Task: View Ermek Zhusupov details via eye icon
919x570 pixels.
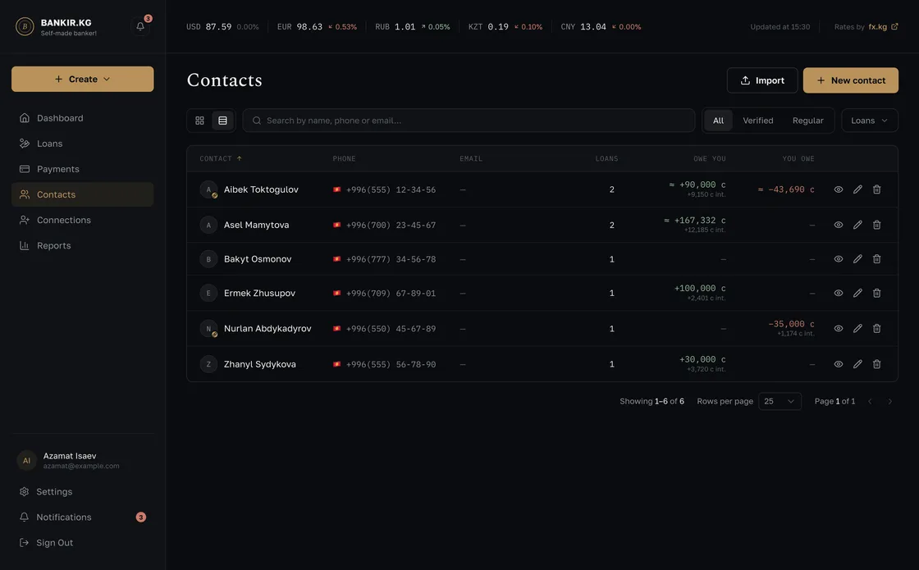Action: (839, 293)
